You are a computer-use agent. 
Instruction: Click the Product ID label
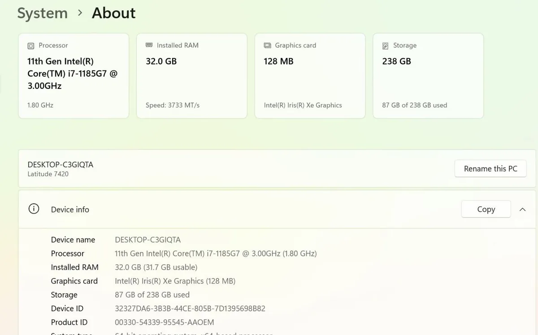(69, 322)
